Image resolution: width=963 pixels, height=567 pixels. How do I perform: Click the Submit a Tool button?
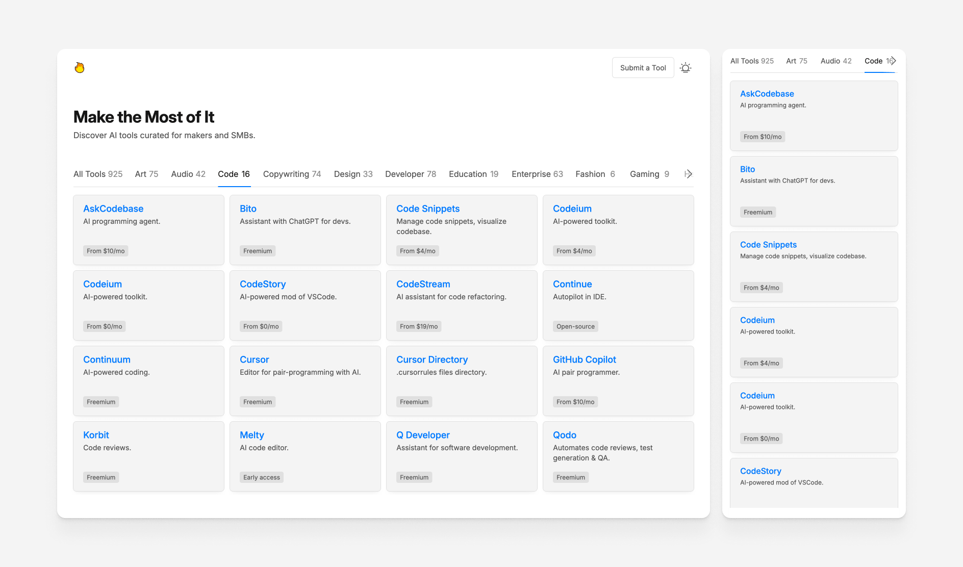(643, 67)
